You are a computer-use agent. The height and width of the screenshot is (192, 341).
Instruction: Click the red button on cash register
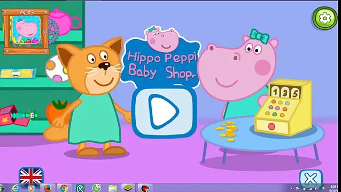(x=272, y=126)
